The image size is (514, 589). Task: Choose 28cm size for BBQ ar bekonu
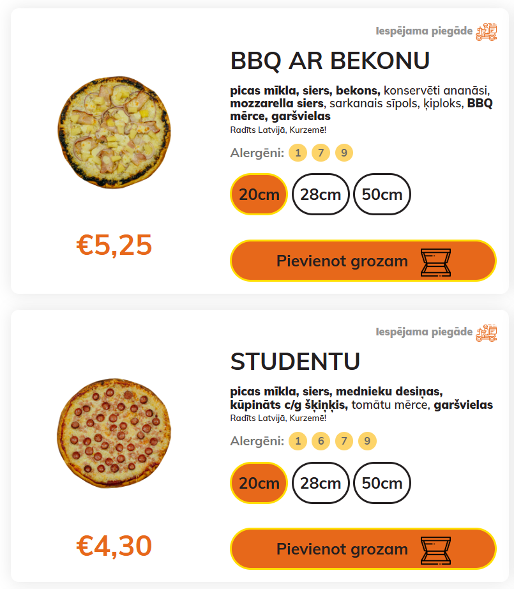321,194
